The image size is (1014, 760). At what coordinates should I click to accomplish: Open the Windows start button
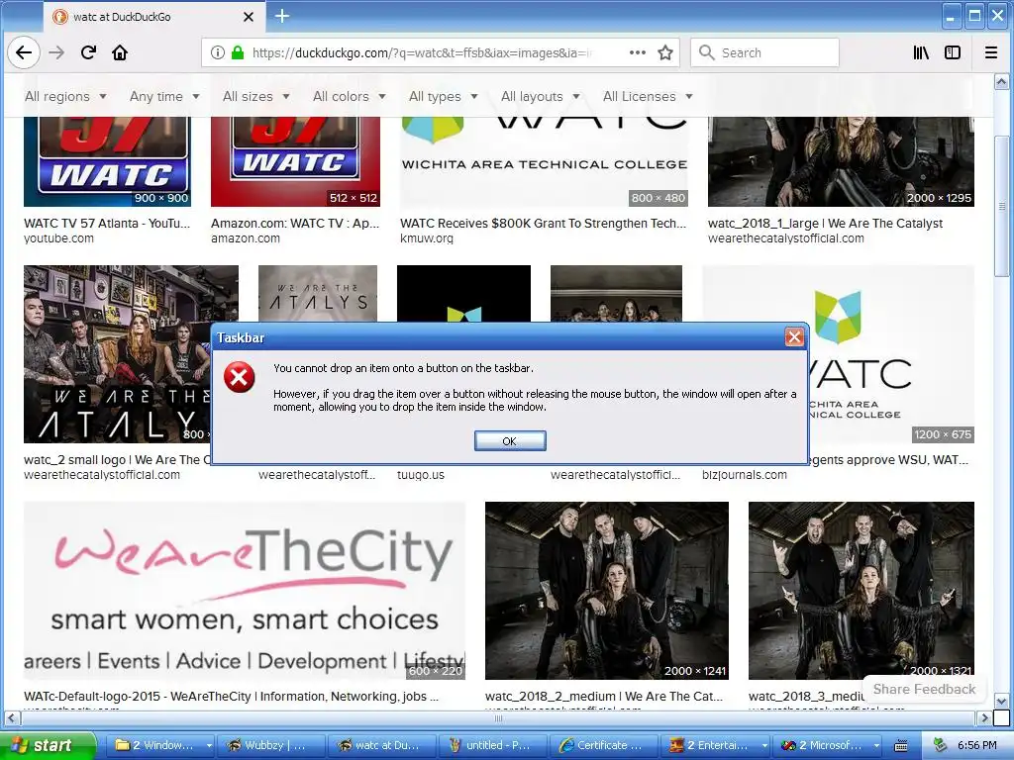[x=48, y=745]
